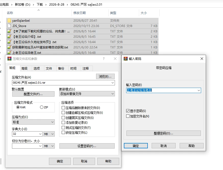223x170 pixels.
Task: Click 浏览(B)... button
Action: coord(105,76)
